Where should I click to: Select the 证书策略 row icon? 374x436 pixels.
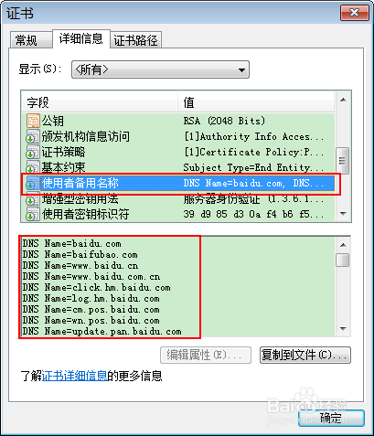click(x=33, y=152)
